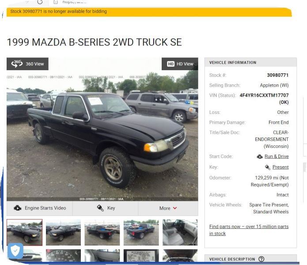Click the blue shield security badge icon
Image resolution: width=307 pixels, height=265 pixels.
[x=15, y=251]
